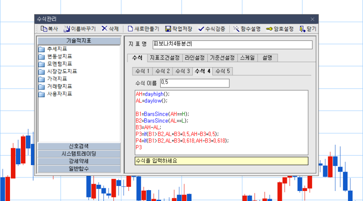Click the 수식 이름 field containing 0.5
The image size is (363, 201).
tap(195, 83)
